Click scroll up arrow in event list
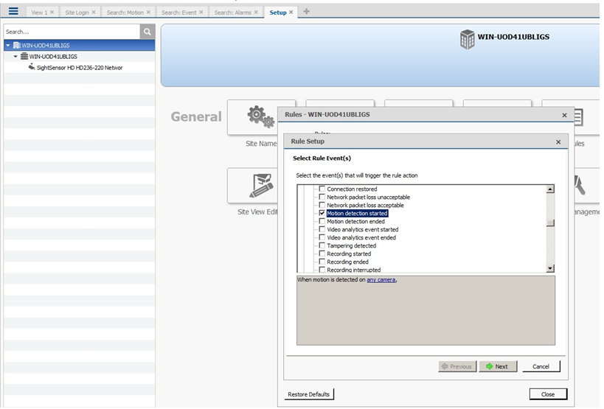 (x=550, y=189)
